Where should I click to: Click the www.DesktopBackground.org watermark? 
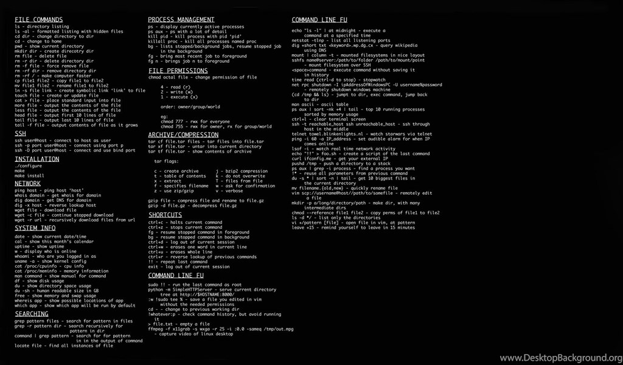pos(560,358)
